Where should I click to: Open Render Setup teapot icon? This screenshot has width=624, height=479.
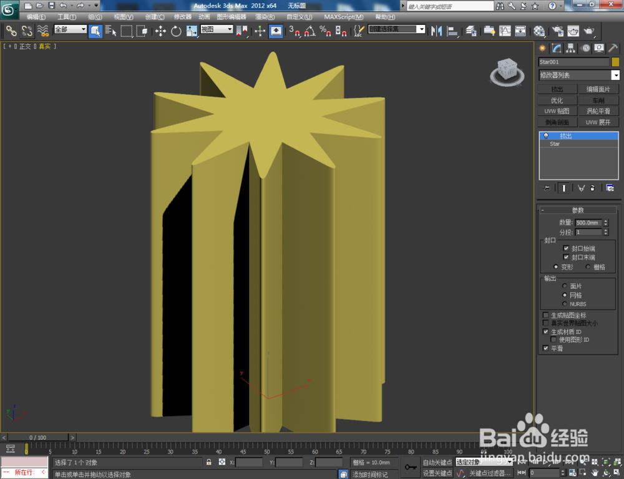pyautogui.click(x=557, y=31)
